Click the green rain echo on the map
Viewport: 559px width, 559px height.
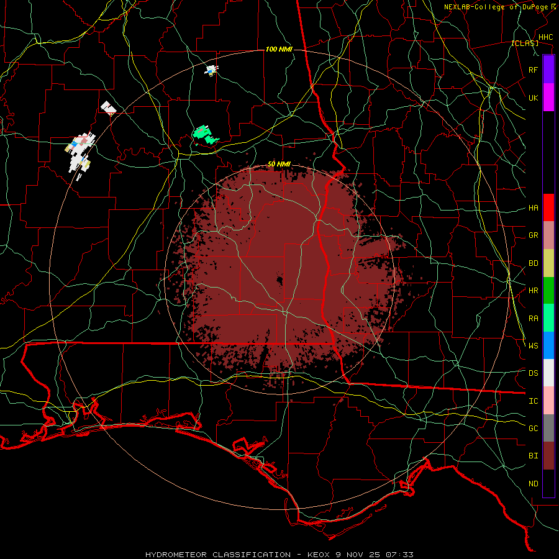click(204, 135)
